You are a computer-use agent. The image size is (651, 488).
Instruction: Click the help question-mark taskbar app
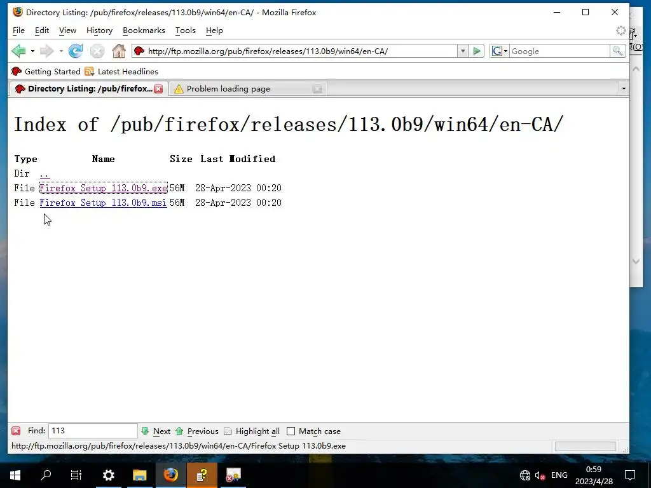tap(202, 475)
